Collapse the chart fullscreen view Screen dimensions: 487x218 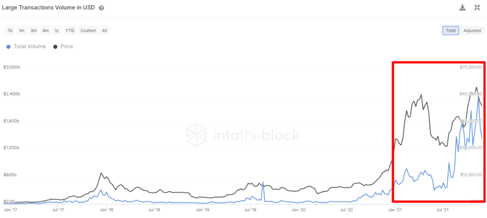pyautogui.click(x=477, y=8)
